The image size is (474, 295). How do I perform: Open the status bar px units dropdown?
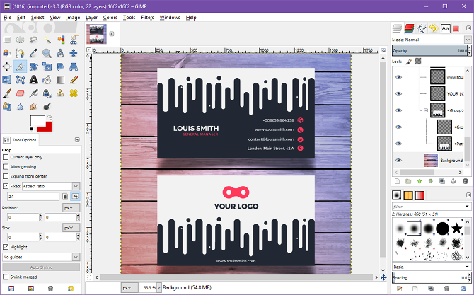(x=129, y=287)
